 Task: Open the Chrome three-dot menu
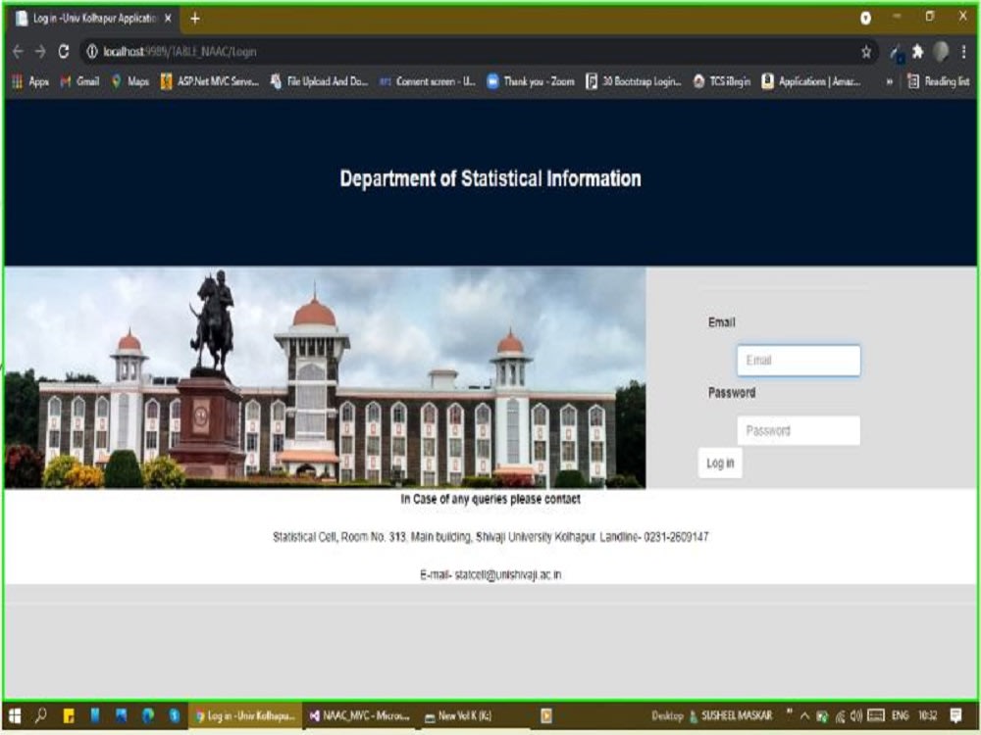964,52
